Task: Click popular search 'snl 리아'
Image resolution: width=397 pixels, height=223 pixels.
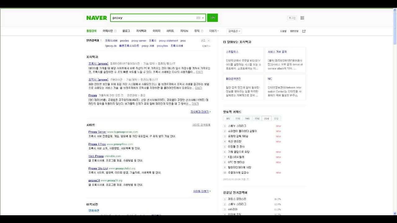Action: pos(233,209)
